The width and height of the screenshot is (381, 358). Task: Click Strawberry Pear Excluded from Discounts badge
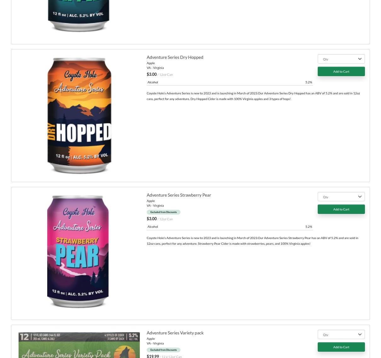click(x=163, y=212)
